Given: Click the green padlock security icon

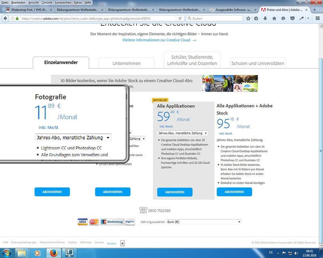Looking at the screenshot, I should pos(17,19).
